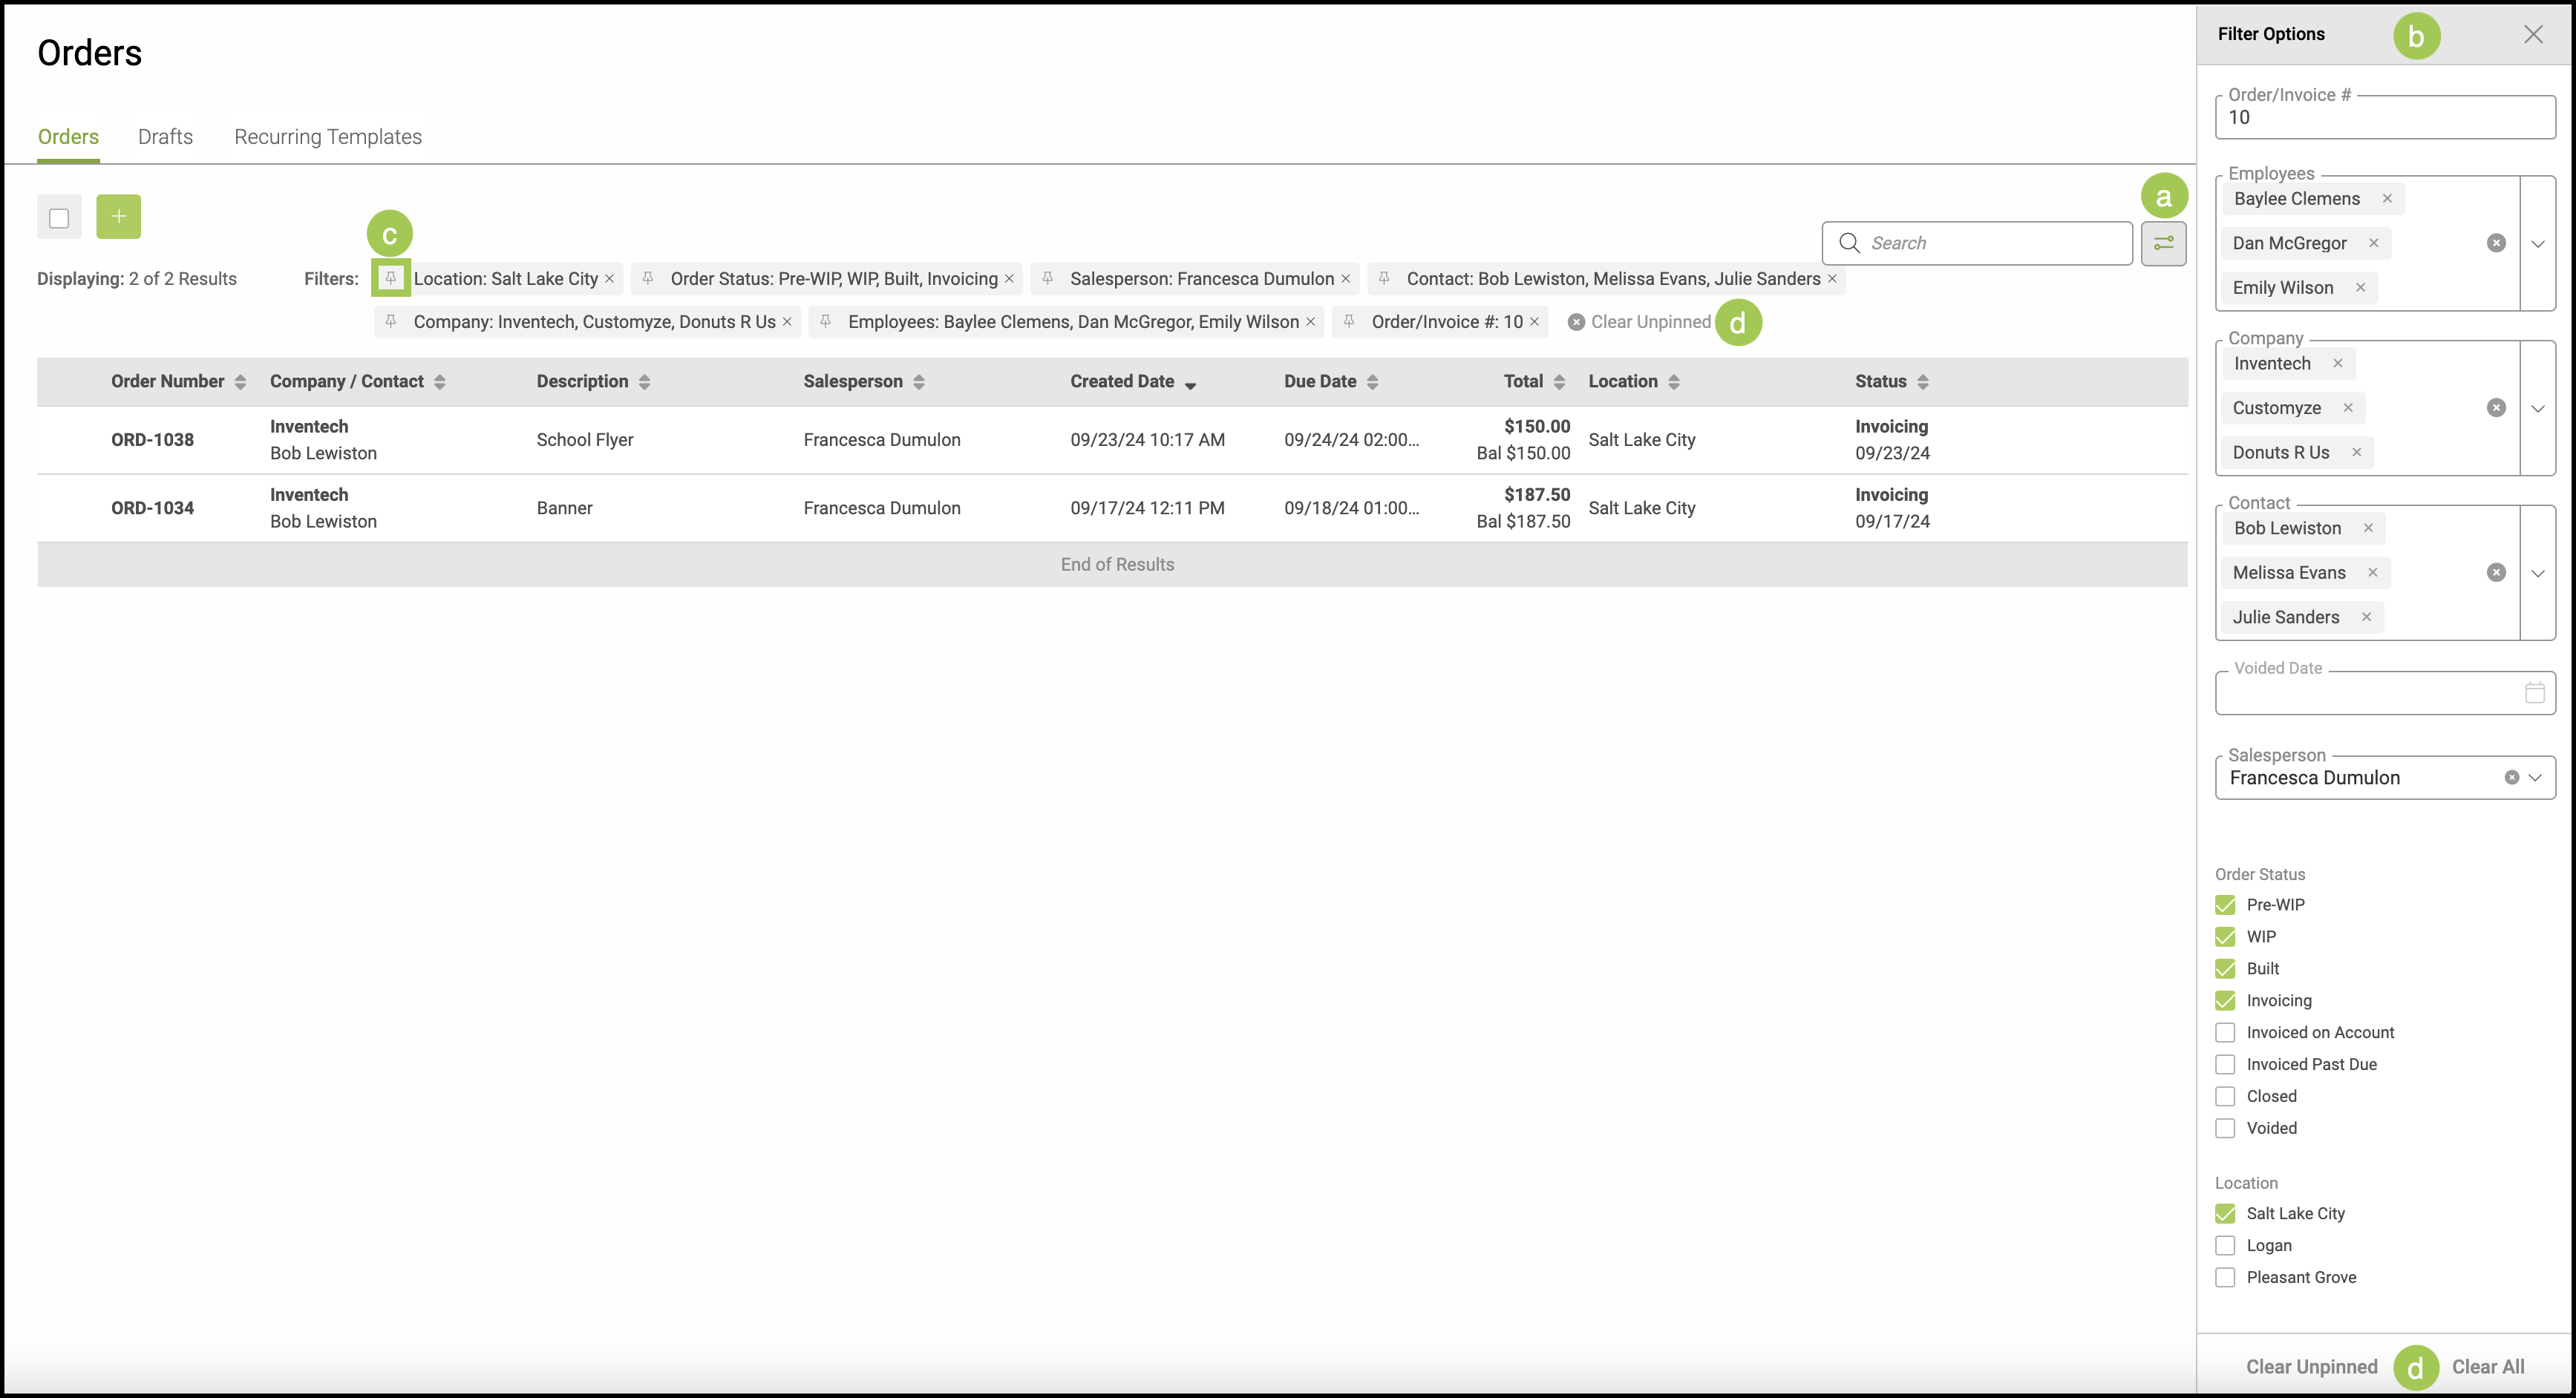Clear all selected companies in Company field
The image size is (2576, 1398).
click(x=2496, y=407)
